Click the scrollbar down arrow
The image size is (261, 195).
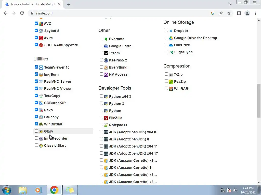click(x=259, y=183)
